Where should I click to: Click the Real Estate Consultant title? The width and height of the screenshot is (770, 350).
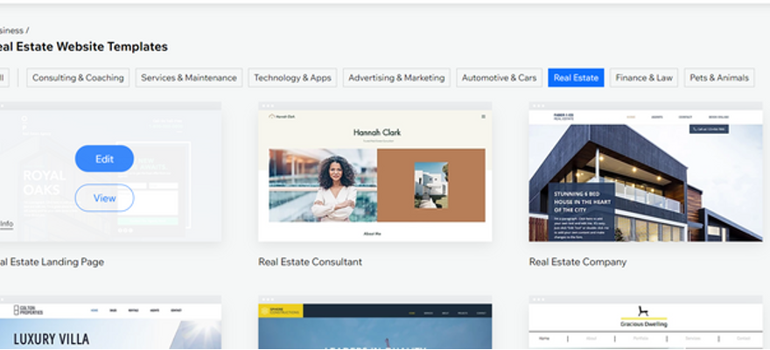tap(311, 262)
